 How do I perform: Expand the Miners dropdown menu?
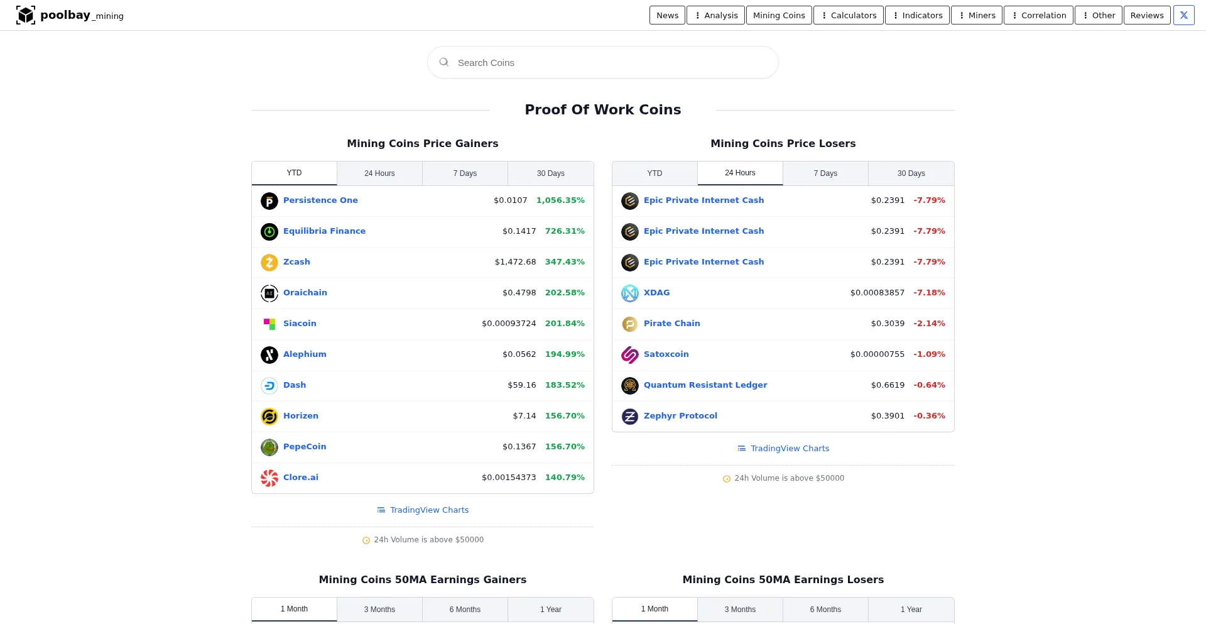(977, 15)
